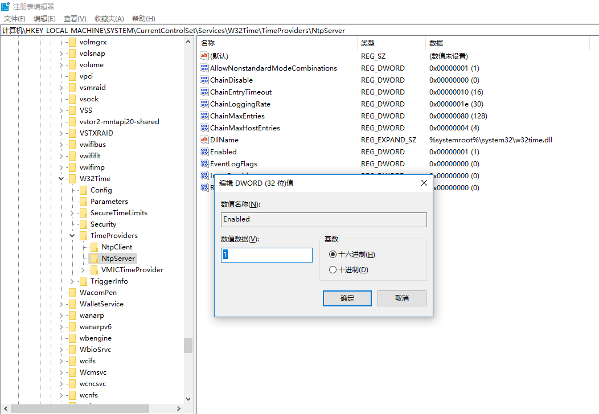Cancel the edit with 取消 button

pos(402,298)
